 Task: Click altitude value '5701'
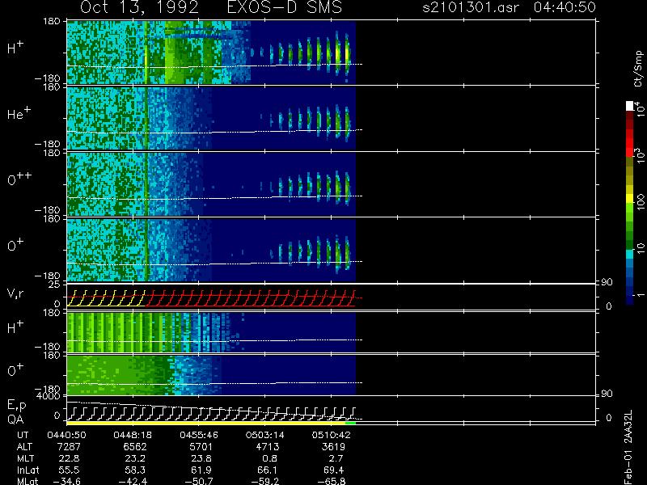(201, 447)
